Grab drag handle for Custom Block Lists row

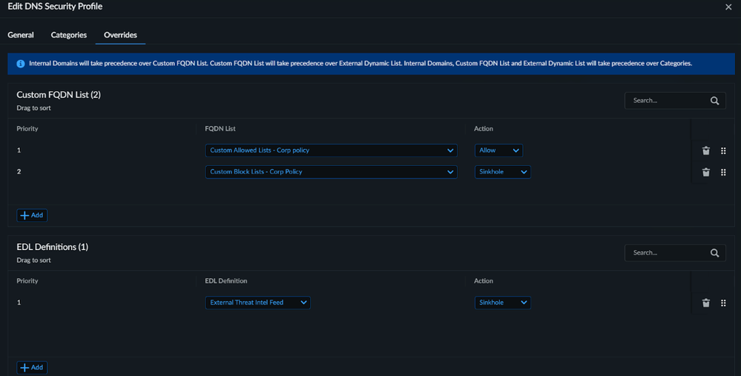723,172
